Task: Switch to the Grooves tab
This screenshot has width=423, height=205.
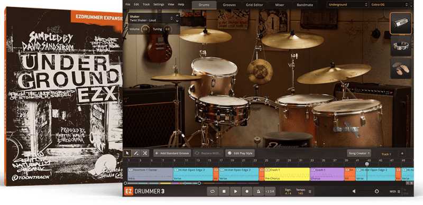Action: coord(229,5)
